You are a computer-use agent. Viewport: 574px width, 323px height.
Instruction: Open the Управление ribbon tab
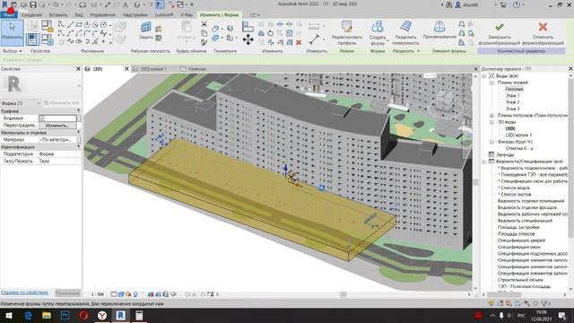tap(103, 15)
